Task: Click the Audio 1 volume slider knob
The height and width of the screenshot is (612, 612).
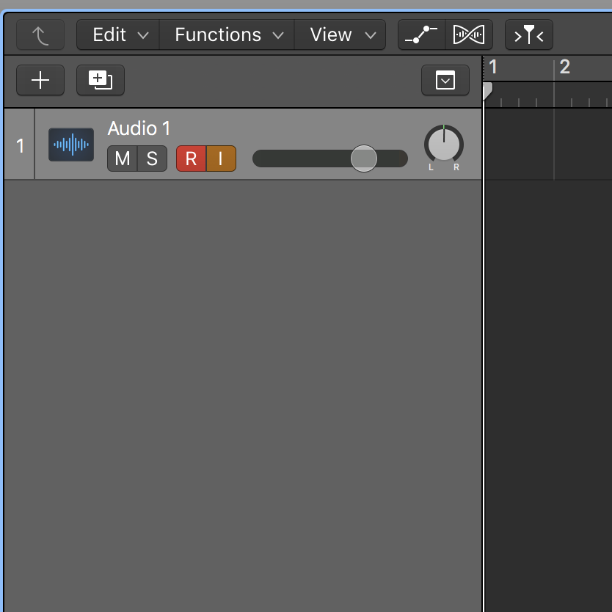Action: 364,159
